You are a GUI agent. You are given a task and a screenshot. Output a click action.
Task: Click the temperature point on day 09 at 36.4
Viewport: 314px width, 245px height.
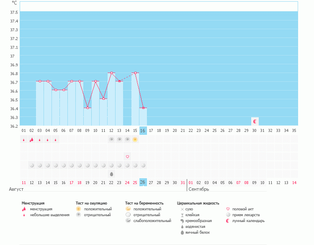point(88,108)
